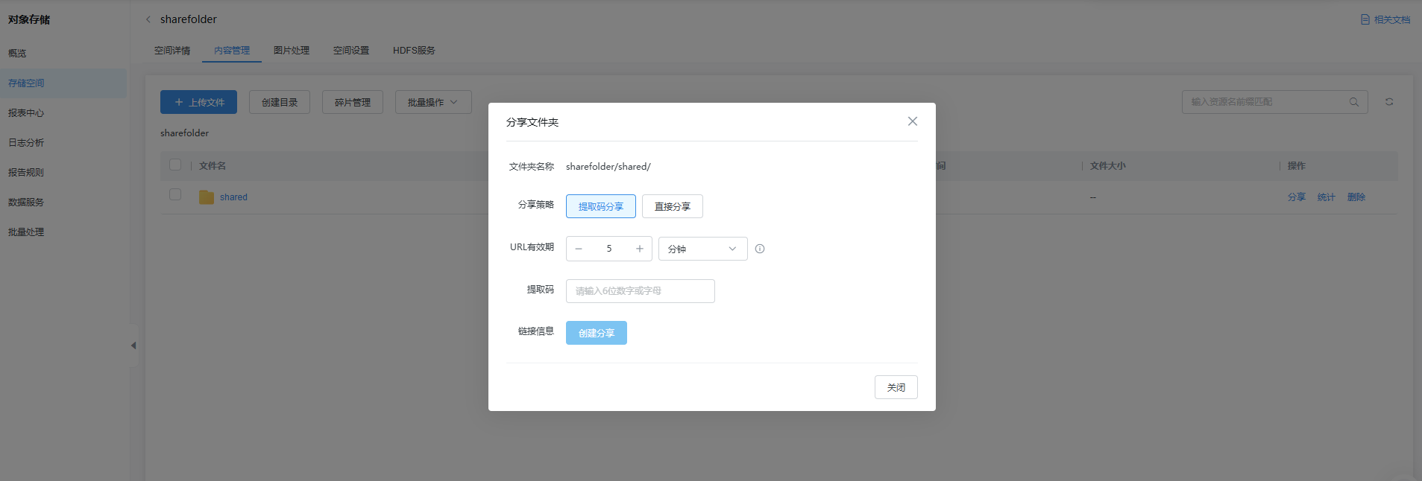This screenshot has width=1422, height=481.
Task: Click the 文件大小 column header
Action: [x=1108, y=166]
